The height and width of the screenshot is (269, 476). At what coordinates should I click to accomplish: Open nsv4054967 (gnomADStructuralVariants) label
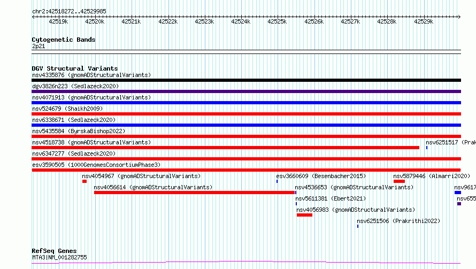click(x=141, y=176)
